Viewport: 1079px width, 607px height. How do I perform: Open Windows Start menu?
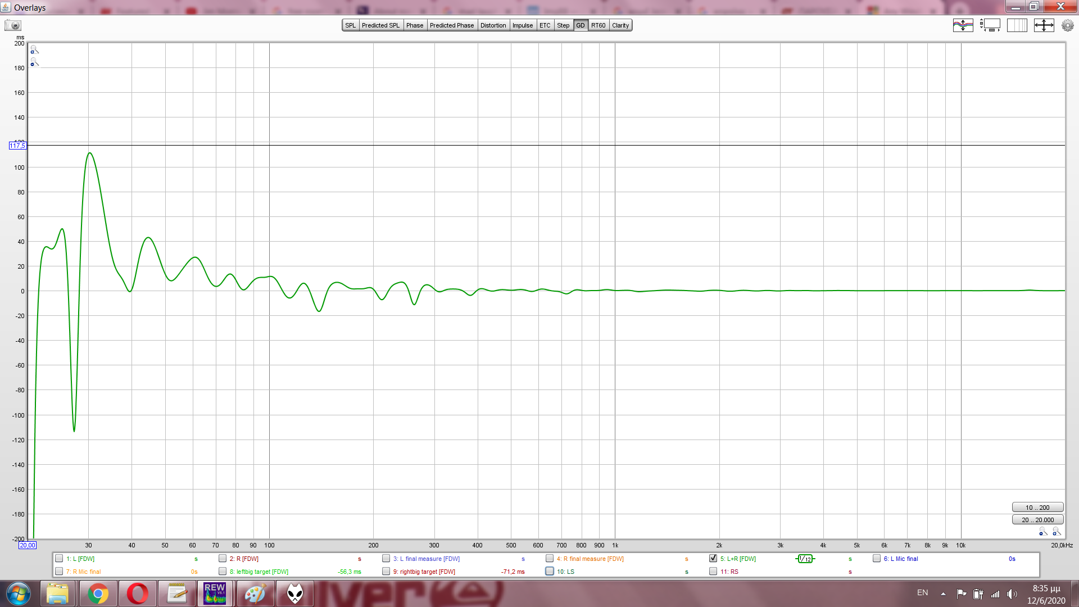[18, 594]
